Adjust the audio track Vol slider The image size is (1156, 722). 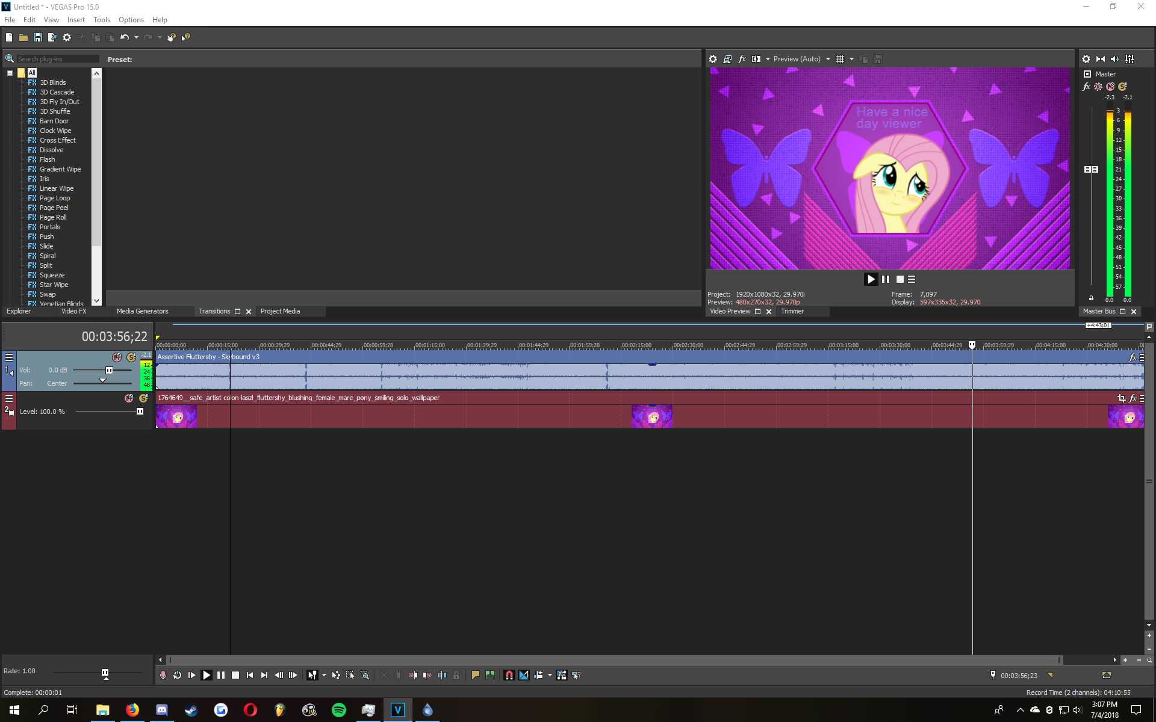click(x=109, y=370)
